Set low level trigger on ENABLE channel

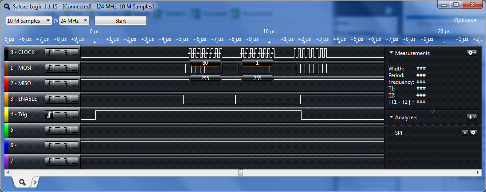point(74,99)
